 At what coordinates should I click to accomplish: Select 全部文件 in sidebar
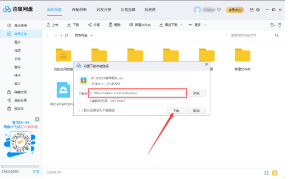pos(20,34)
